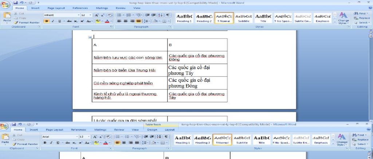Screen dimensions: 373x159
Task: Click Office Button in Arial-font Word window
Action: coord(4,126)
